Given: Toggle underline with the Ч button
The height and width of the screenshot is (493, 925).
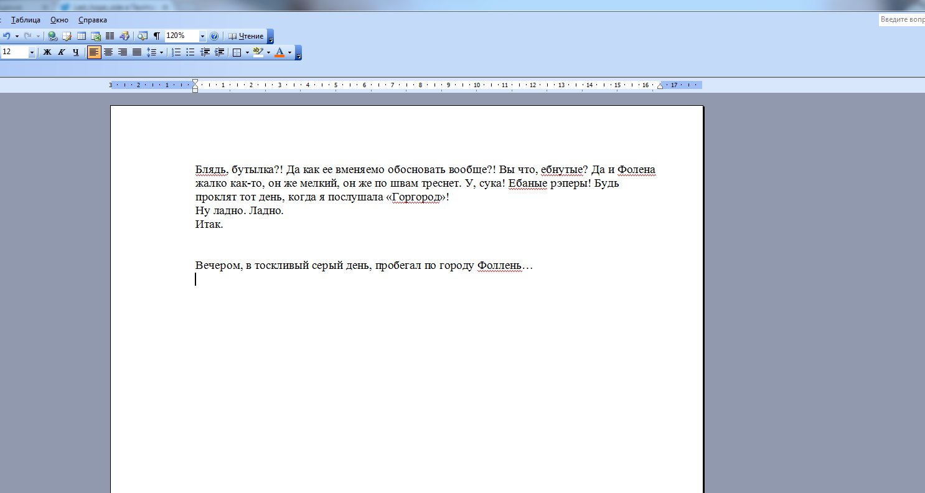Looking at the screenshot, I should [76, 52].
